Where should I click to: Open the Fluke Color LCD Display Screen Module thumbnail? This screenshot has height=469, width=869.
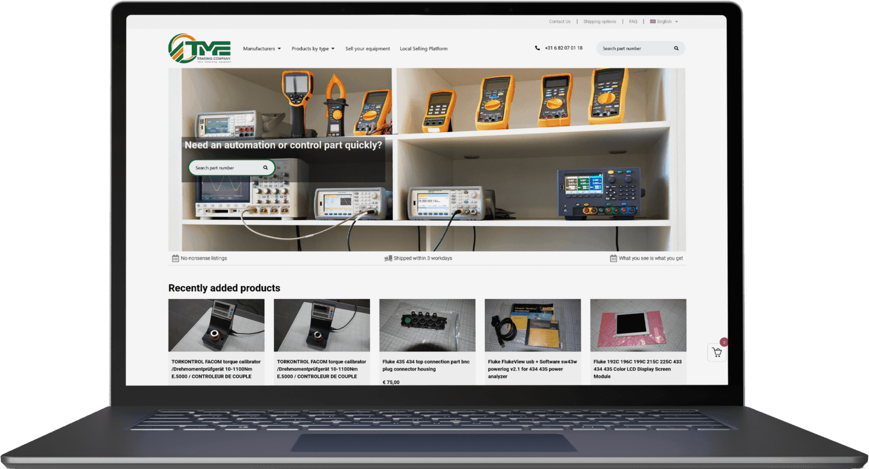pyautogui.click(x=638, y=325)
